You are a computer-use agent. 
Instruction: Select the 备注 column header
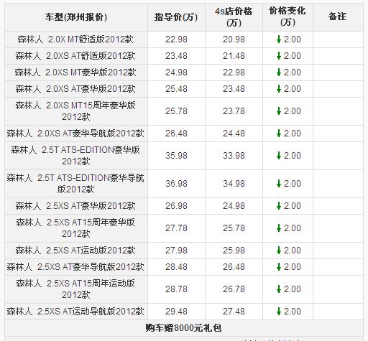pyautogui.click(x=338, y=17)
